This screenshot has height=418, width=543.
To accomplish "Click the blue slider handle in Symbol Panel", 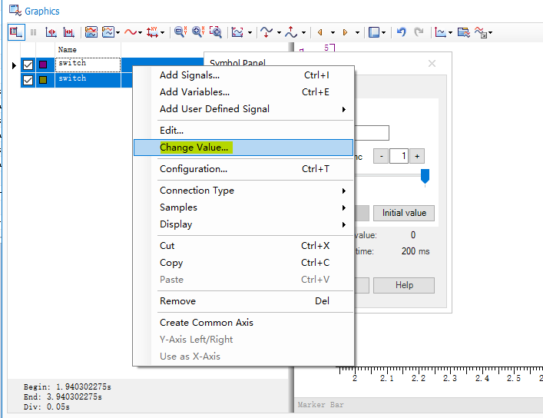I will point(425,176).
